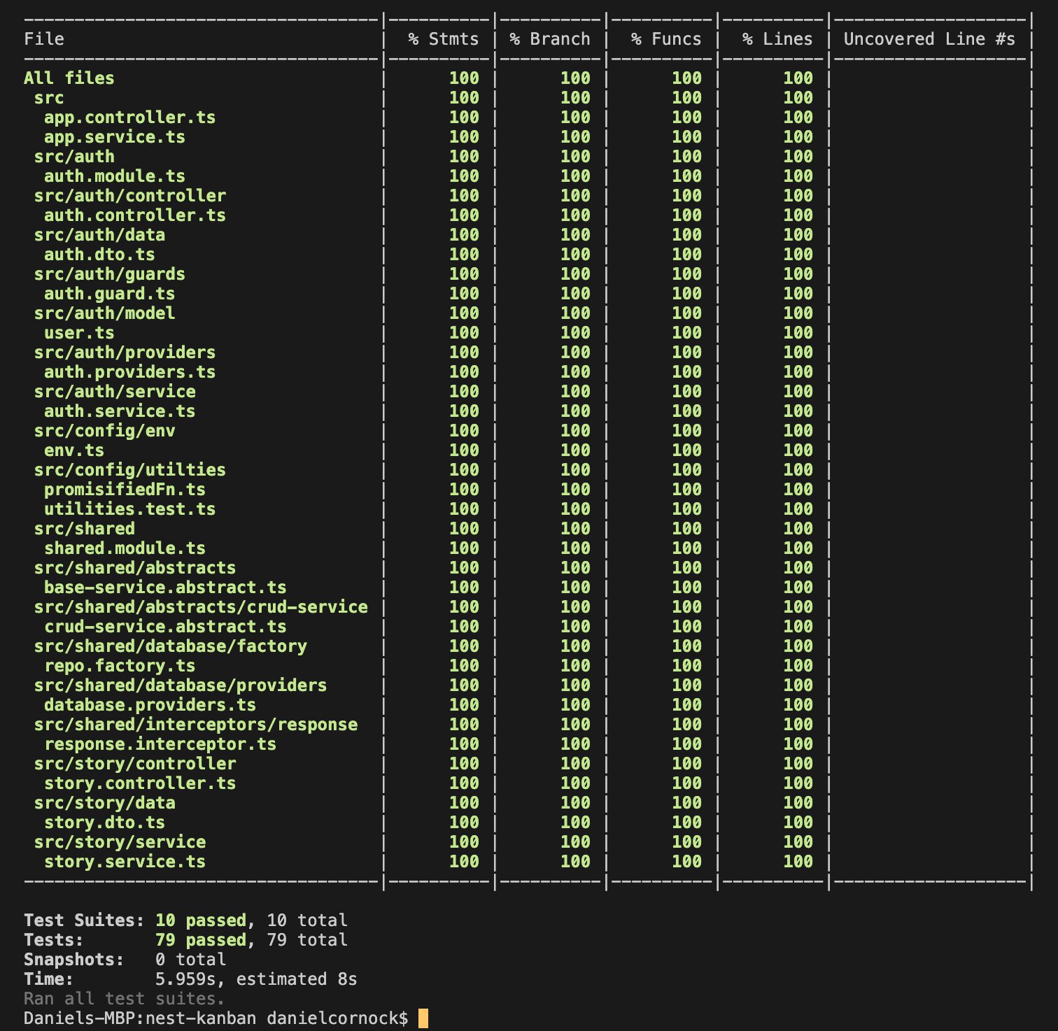Screen dimensions: 1058x1031
Task: Click the 'src/auth/service' folder row
Action: point(115,391)
